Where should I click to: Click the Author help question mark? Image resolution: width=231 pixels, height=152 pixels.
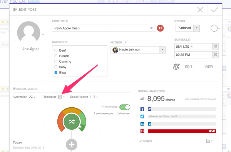pos(126,42)
